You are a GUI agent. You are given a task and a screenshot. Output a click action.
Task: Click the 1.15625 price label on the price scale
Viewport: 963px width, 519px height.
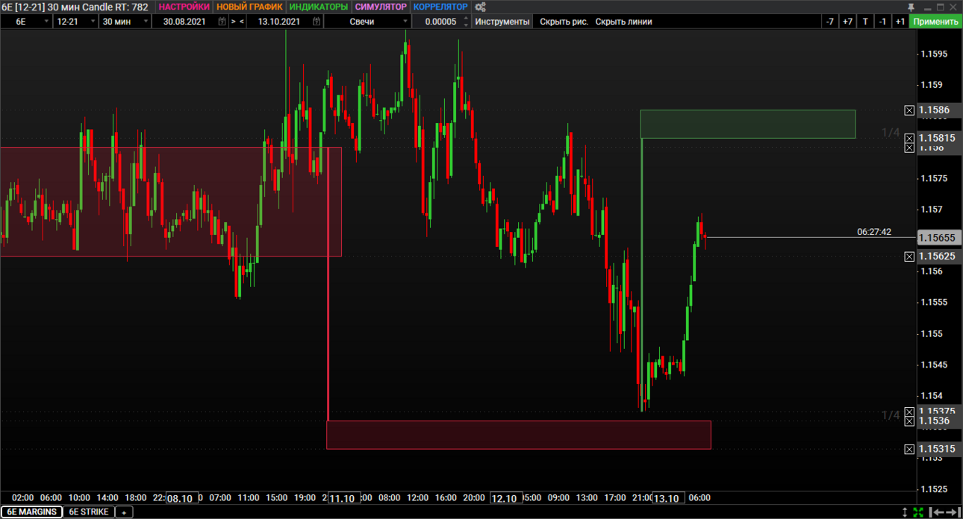tap(939, 257)
